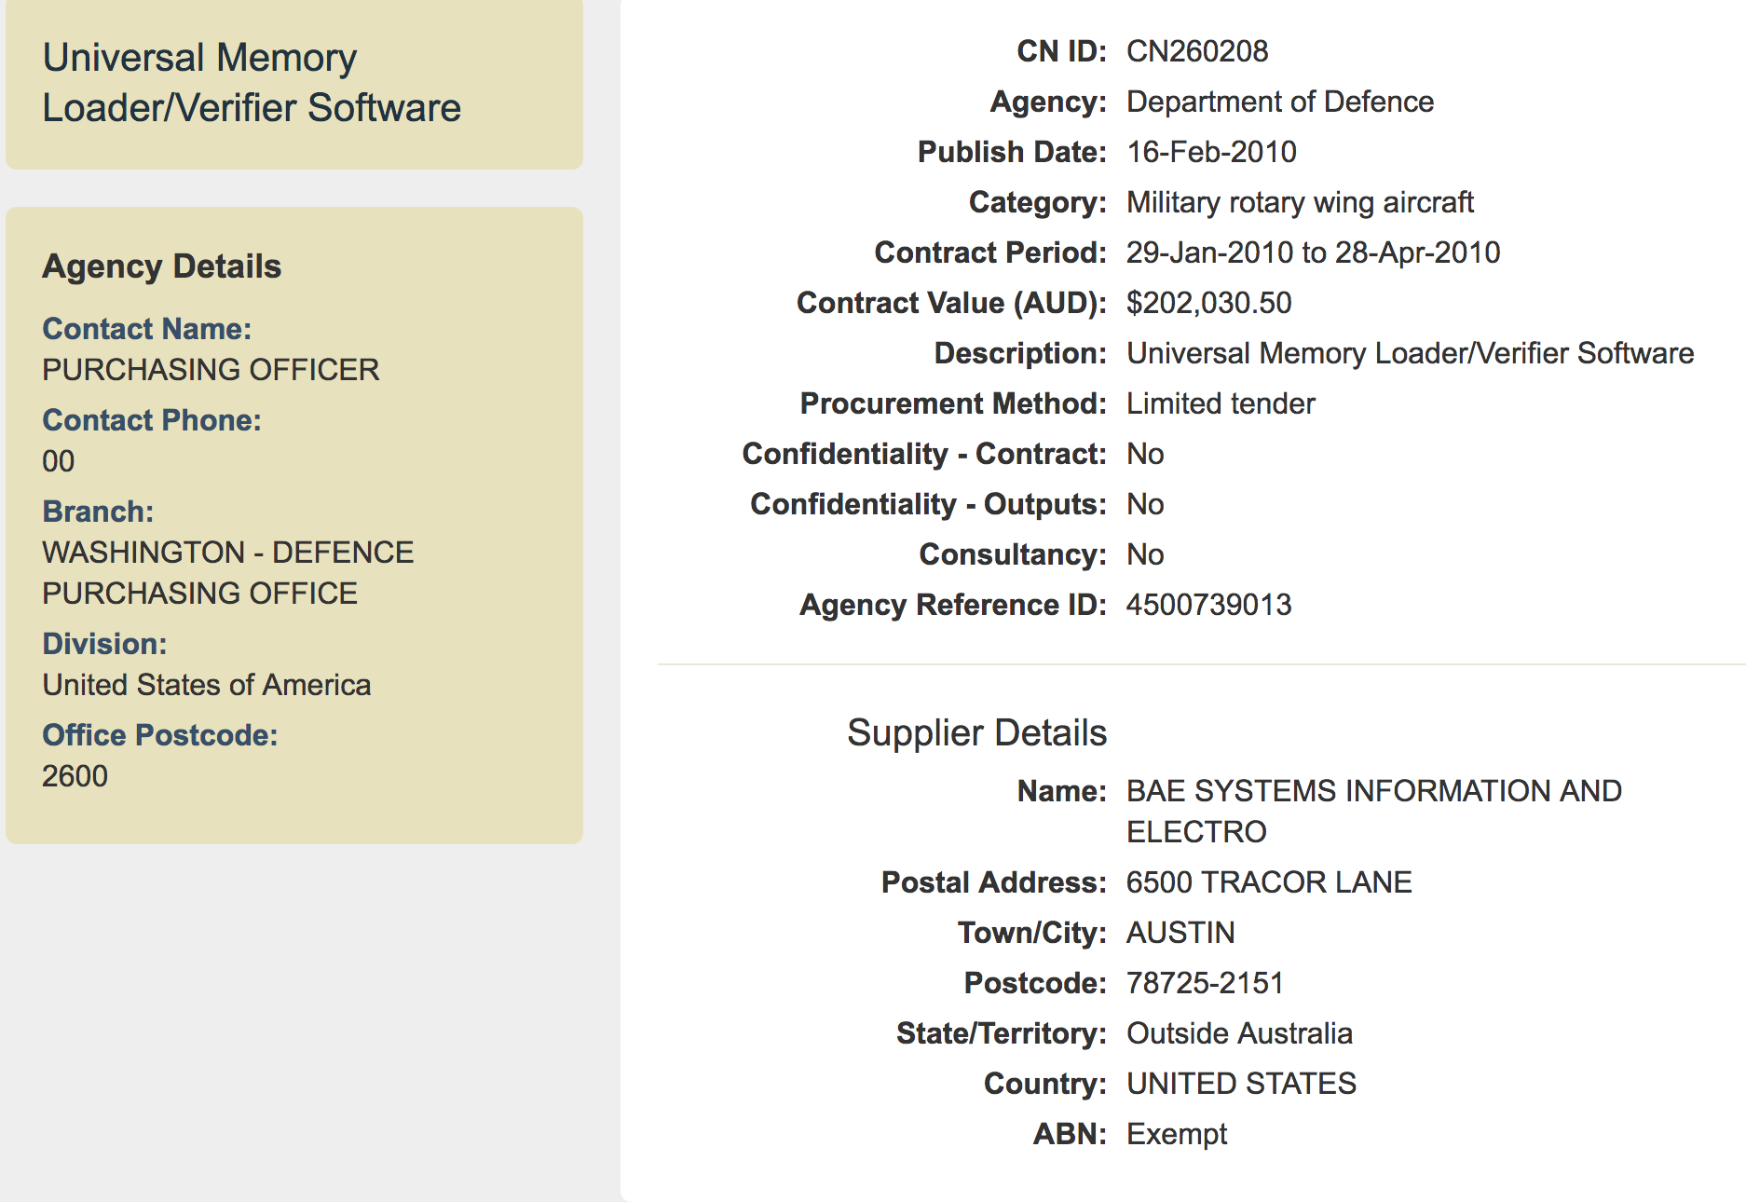
Task: Click the office postcode 2600
Action: click(75, 776)
